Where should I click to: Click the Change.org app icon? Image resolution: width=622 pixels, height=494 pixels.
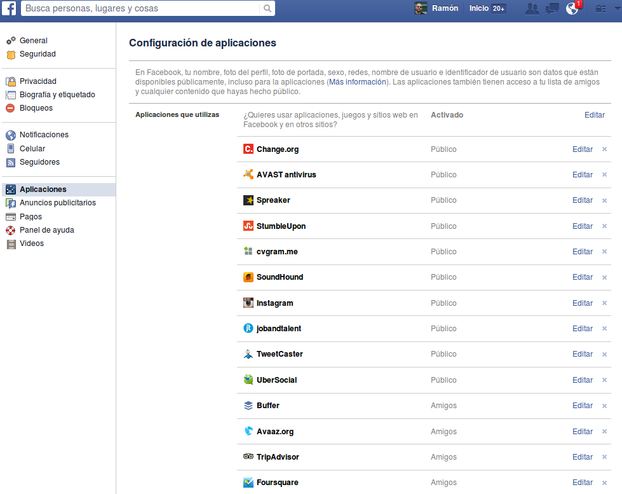[x=248, y=149]
